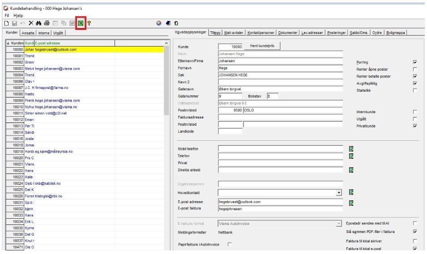The height and width of the screenshot is (254, 427).
Task: Open search with the binoculars icon
Action: (x=38, y=23)
